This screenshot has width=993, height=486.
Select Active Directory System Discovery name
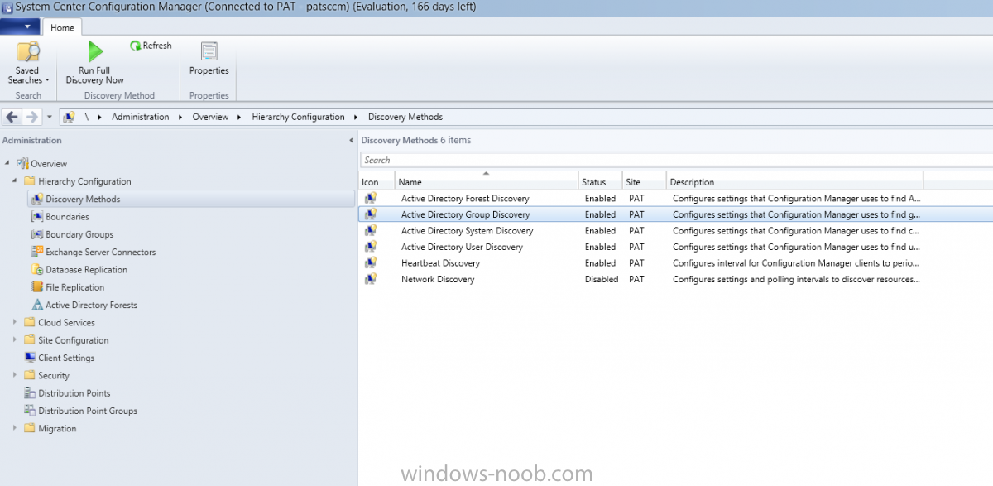coord(467,231)
